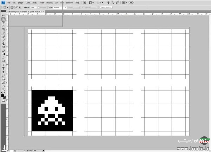Screen dimensions: 211x152
Task: Select the Move tool
Action: coord(4,15)
